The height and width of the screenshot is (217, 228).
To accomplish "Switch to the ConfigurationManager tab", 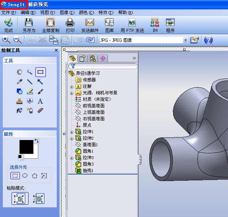I will 93,58.
